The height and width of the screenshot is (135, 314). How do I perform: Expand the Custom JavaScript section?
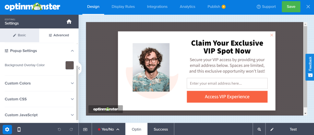[x=39, y=115]
